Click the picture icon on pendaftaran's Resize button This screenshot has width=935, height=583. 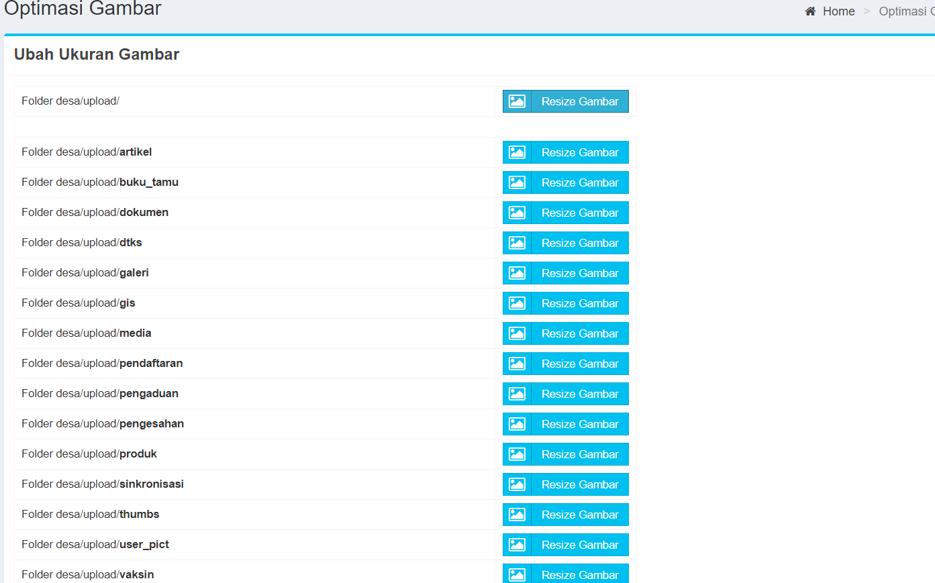517,363
